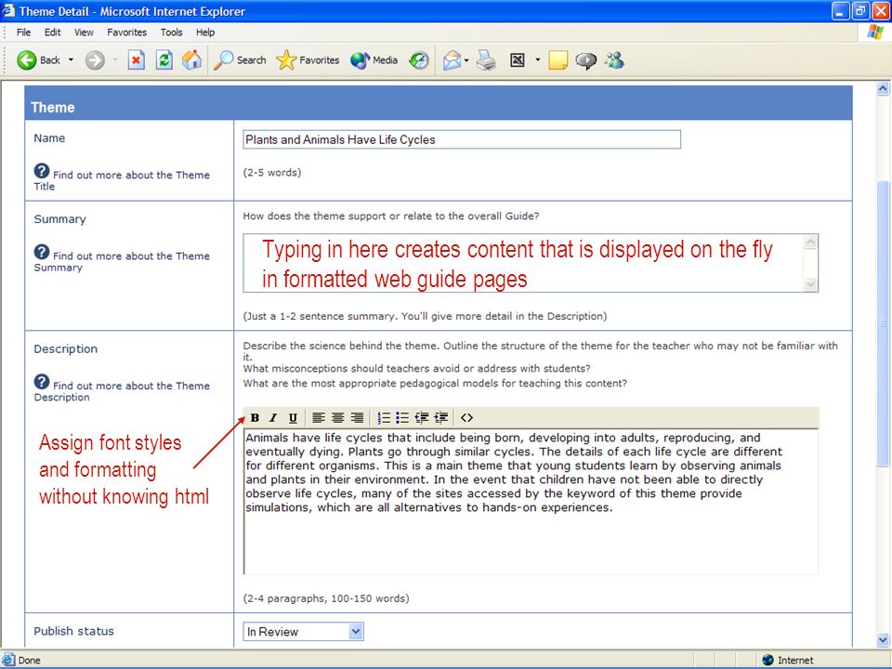
Task: Insert a numbered list
Action: click(x=384, y=418)
